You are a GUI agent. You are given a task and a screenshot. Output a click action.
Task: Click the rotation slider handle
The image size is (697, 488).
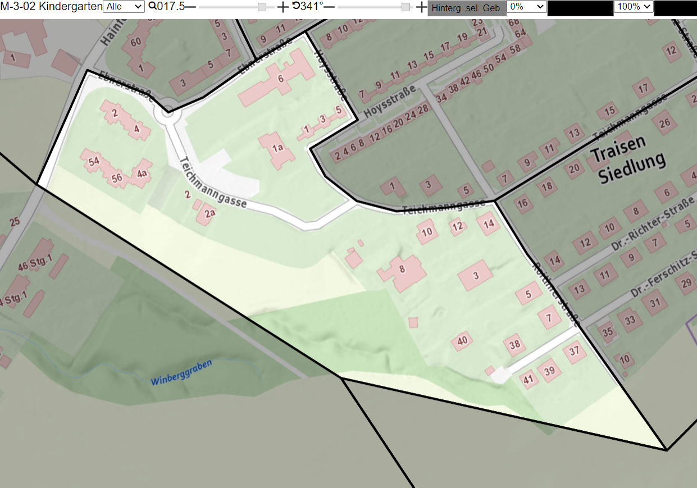pos(406,7)
